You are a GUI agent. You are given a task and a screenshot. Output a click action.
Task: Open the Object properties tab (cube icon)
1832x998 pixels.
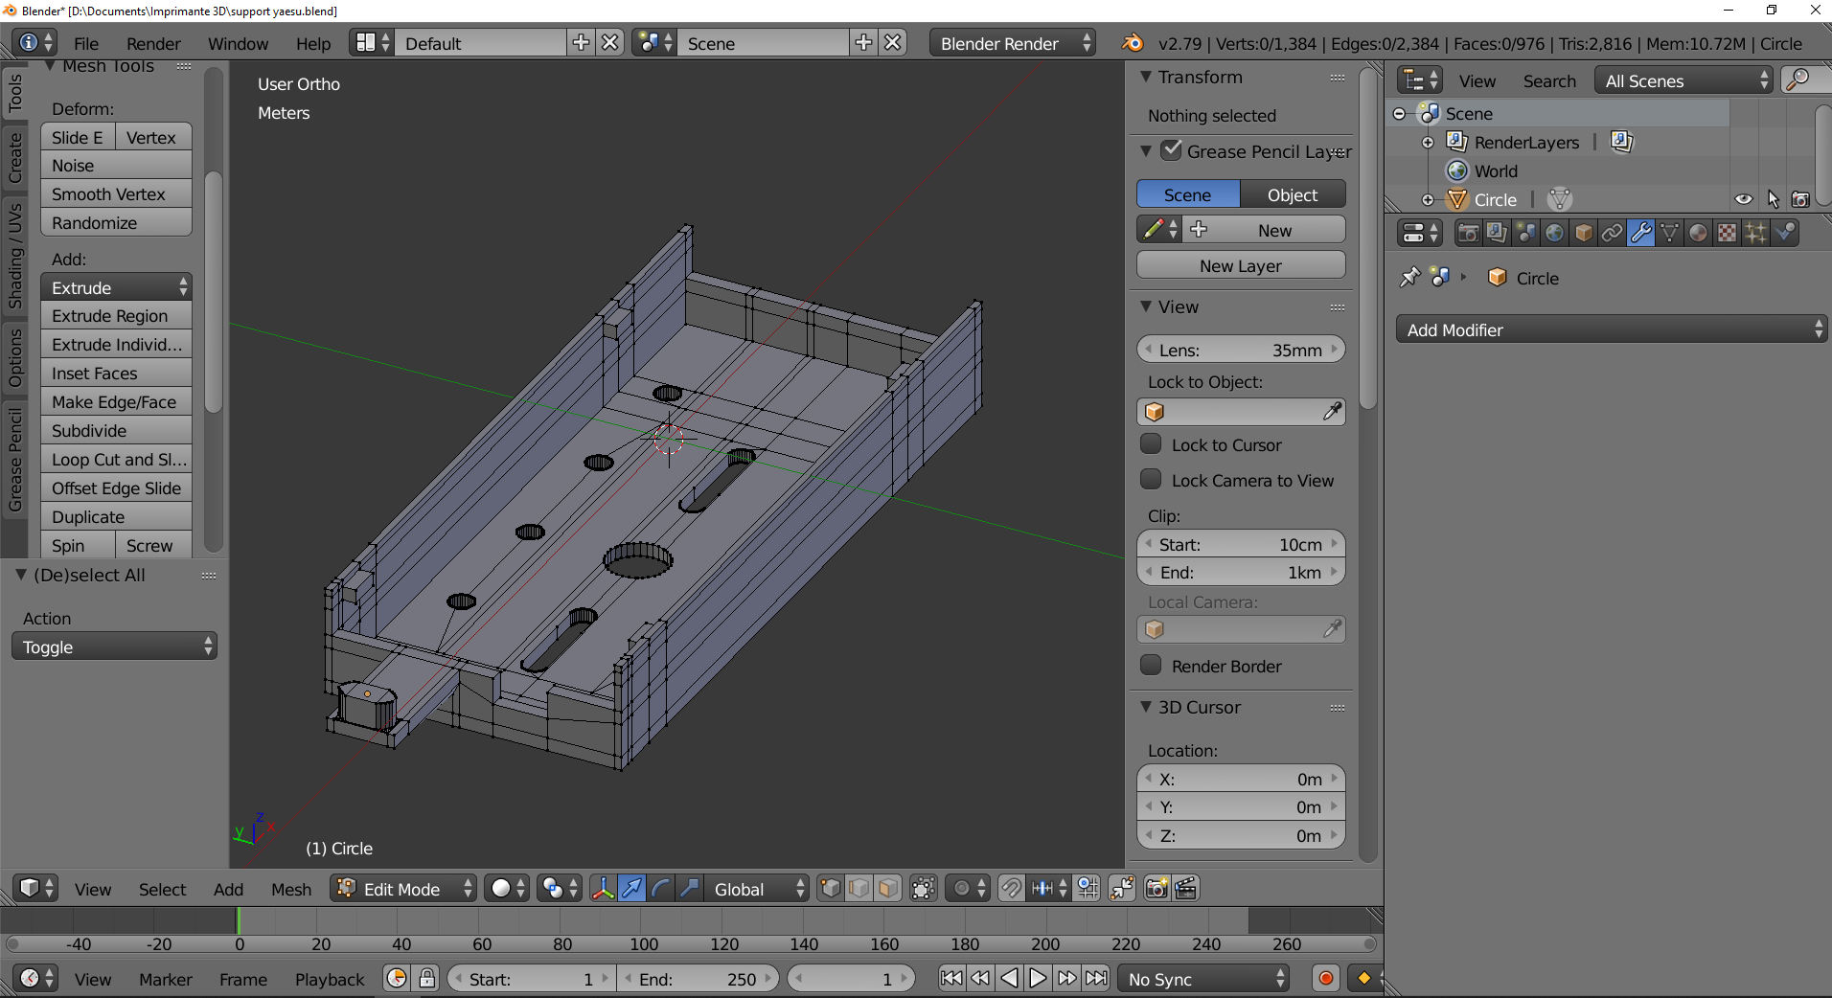pyautogui.click(x=1583, y=233)
